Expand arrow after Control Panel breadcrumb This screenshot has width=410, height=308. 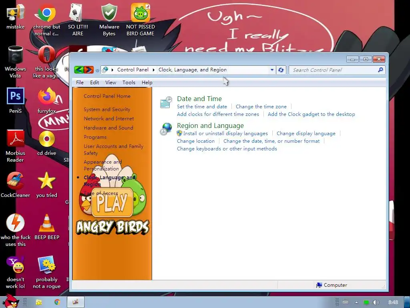click(153, 70)
